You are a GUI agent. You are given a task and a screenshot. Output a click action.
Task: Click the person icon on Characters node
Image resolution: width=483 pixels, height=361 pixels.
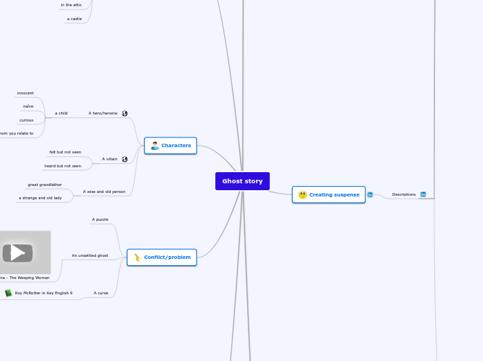(155, 146)
